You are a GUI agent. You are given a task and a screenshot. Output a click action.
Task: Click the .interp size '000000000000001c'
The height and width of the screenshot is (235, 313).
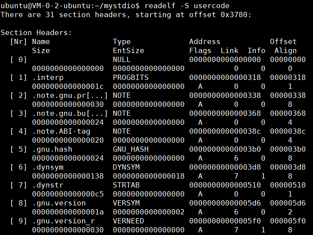68,86
